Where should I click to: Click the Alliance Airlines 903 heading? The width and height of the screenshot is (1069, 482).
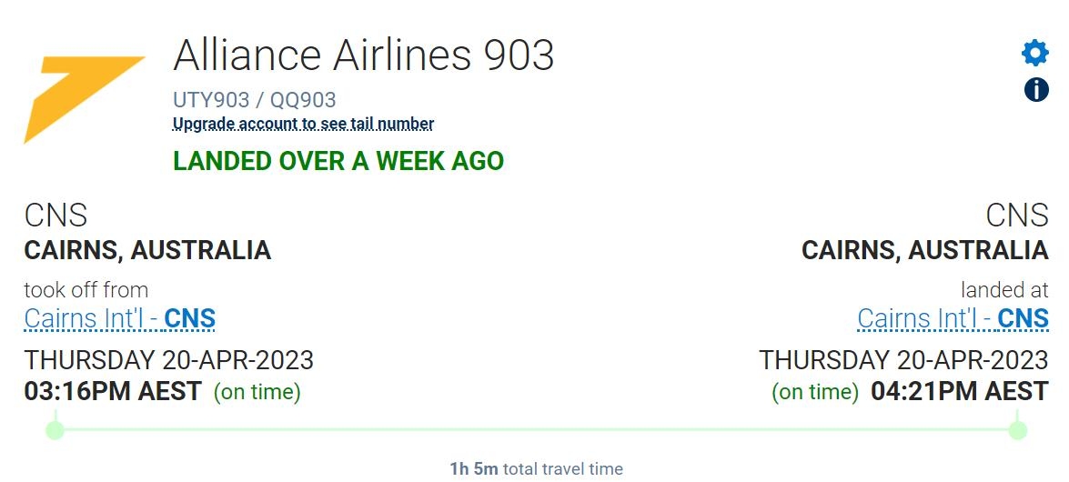[363, 55]
